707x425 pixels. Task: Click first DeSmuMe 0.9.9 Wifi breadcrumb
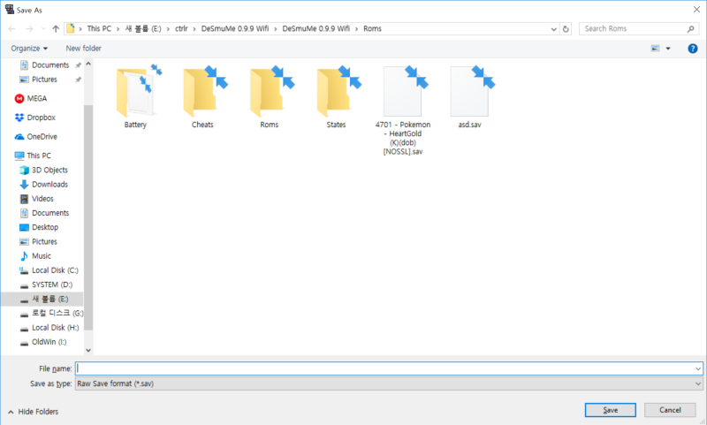(x=235, y=28)
